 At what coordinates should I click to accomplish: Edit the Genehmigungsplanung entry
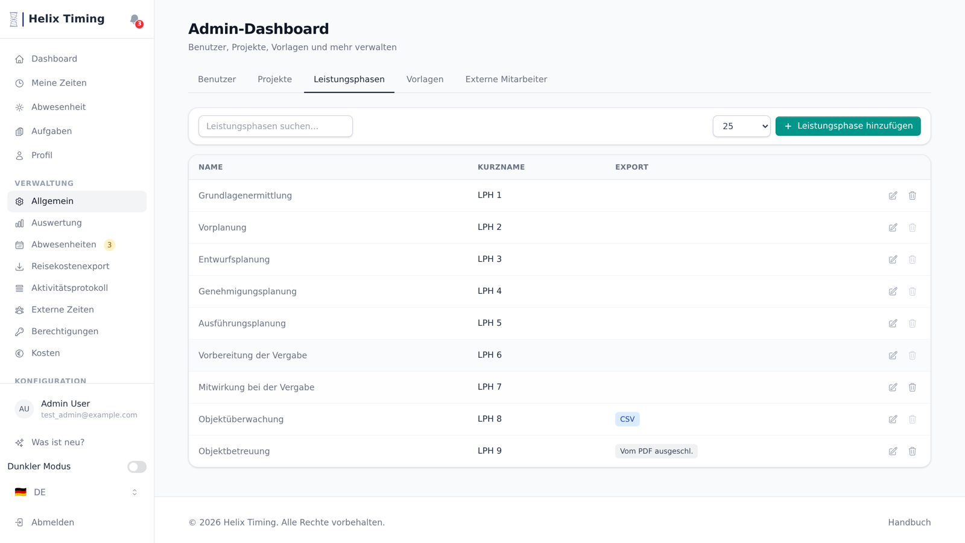(893, 291)
